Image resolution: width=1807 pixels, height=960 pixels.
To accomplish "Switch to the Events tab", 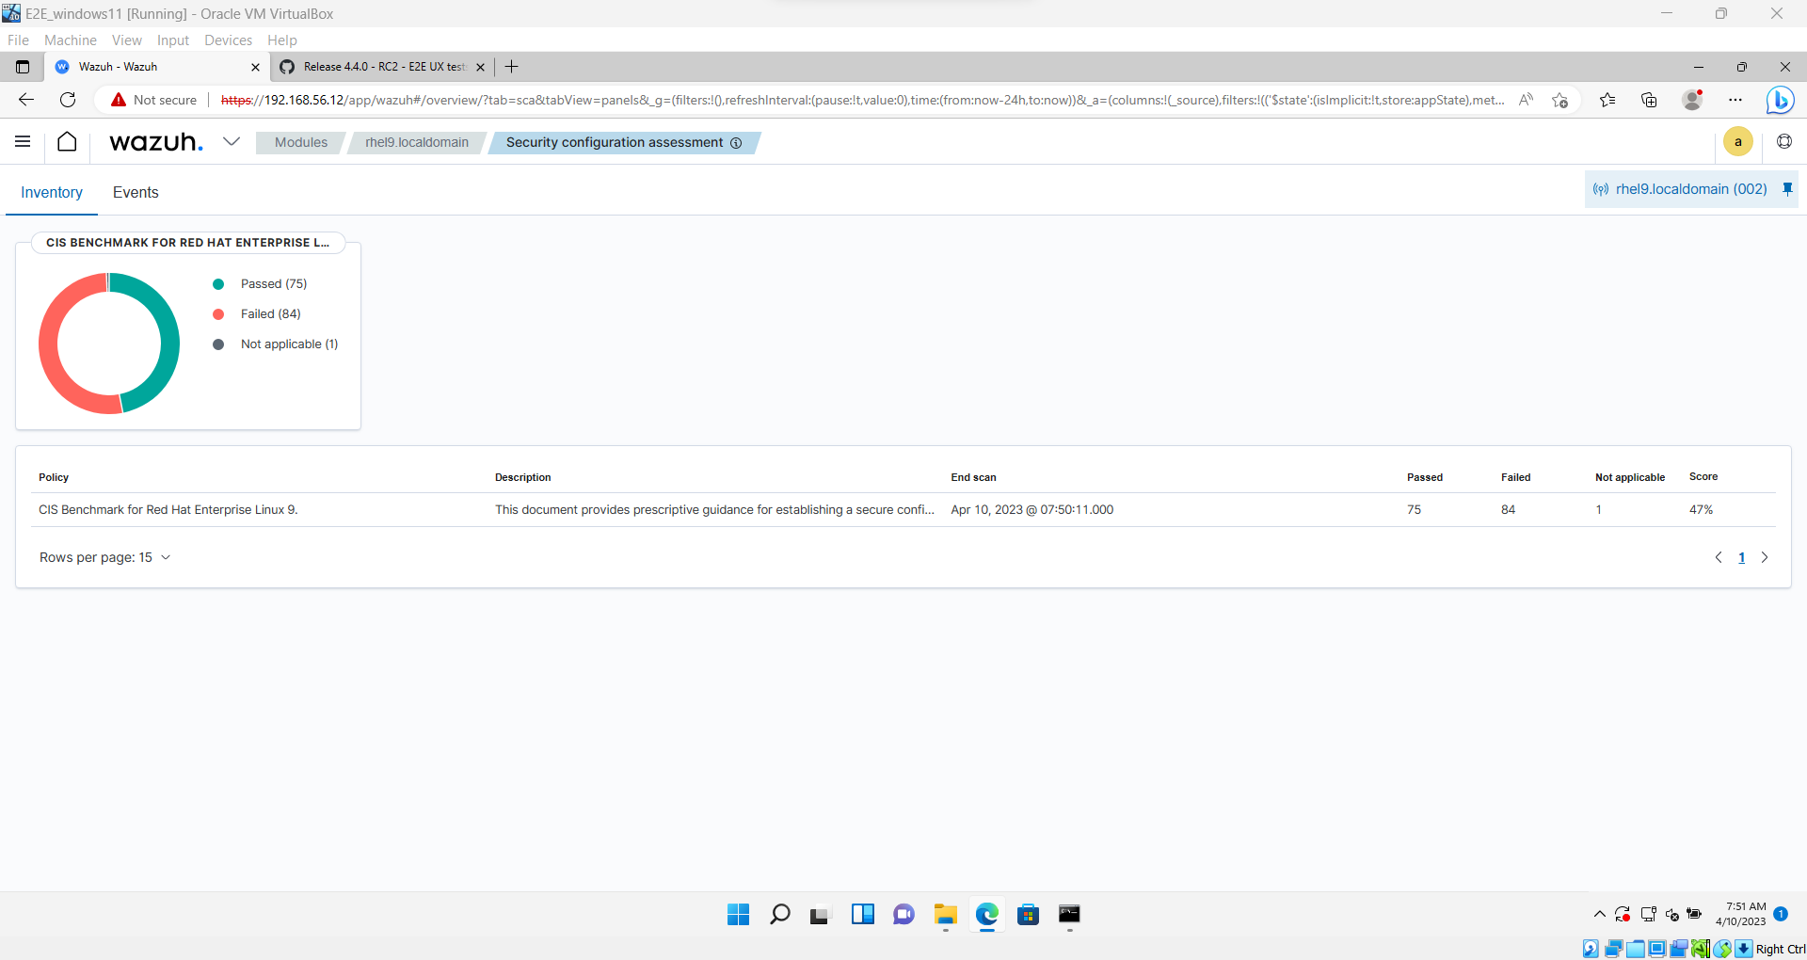I will click(136, 192).
